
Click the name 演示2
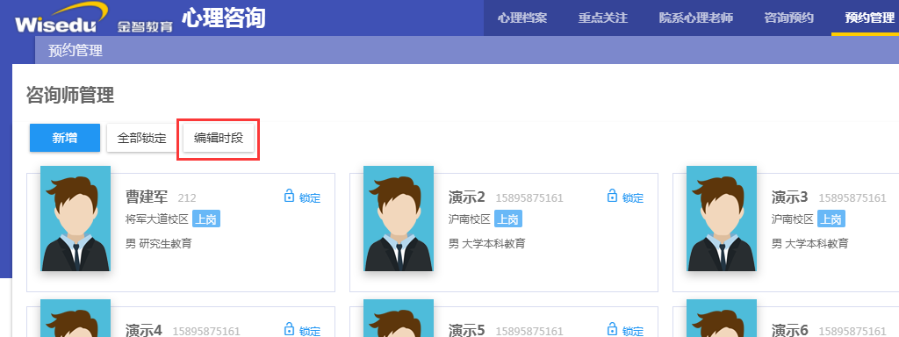click(x=467, y=197)
